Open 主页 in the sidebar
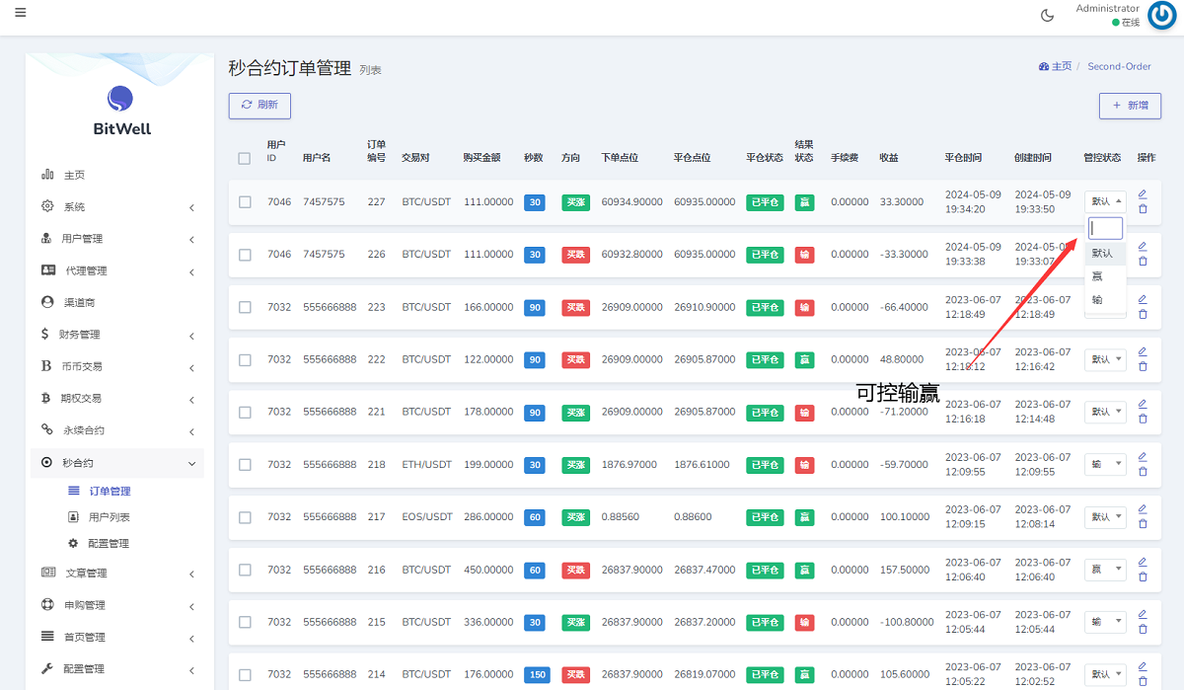Viewport: 1184px width, 690px height. (x=117, y=175)
